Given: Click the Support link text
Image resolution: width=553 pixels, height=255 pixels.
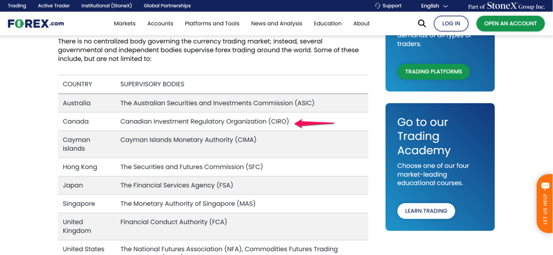Looking at the screenshot, I should click(x=392, y=5).
